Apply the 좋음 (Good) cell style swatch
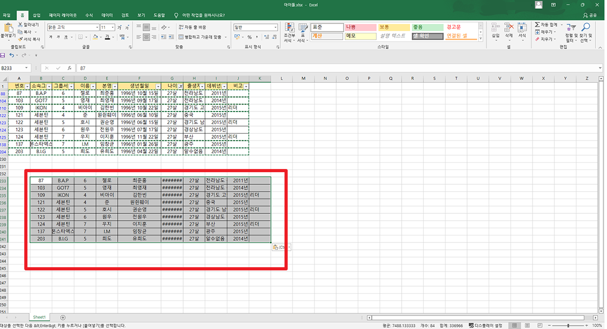Screen dimensions: 607x329 428,27
